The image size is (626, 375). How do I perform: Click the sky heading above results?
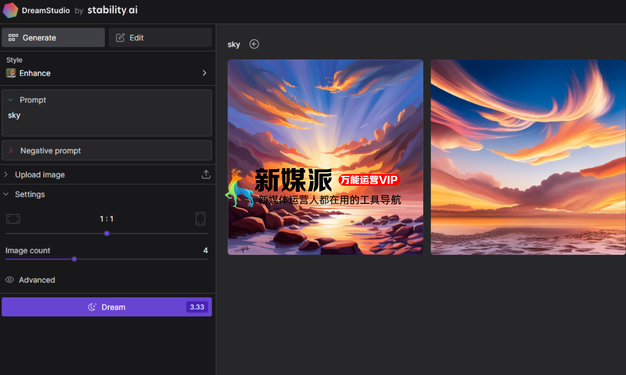click(234, 44)
